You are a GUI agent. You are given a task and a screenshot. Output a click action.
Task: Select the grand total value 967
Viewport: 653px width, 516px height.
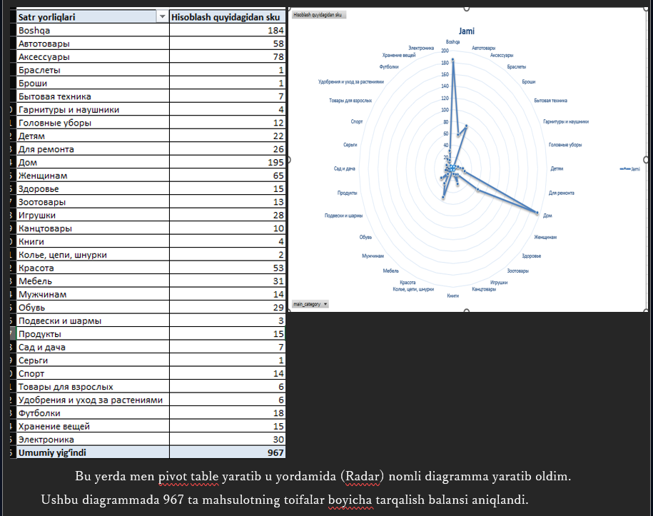228,452
